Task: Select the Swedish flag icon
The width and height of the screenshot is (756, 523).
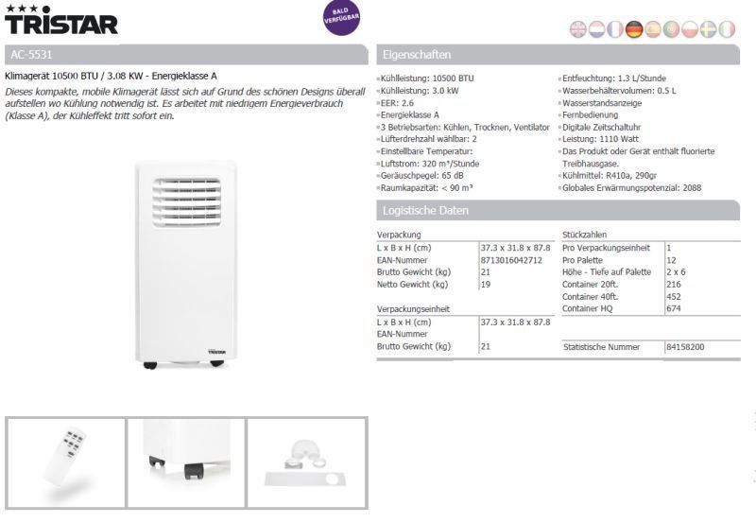Action: 708,29
